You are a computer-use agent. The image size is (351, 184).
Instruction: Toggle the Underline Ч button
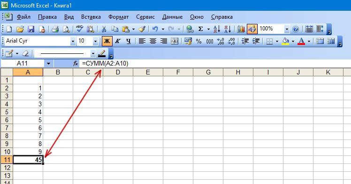pyautogui.click(x=128, y=41)
